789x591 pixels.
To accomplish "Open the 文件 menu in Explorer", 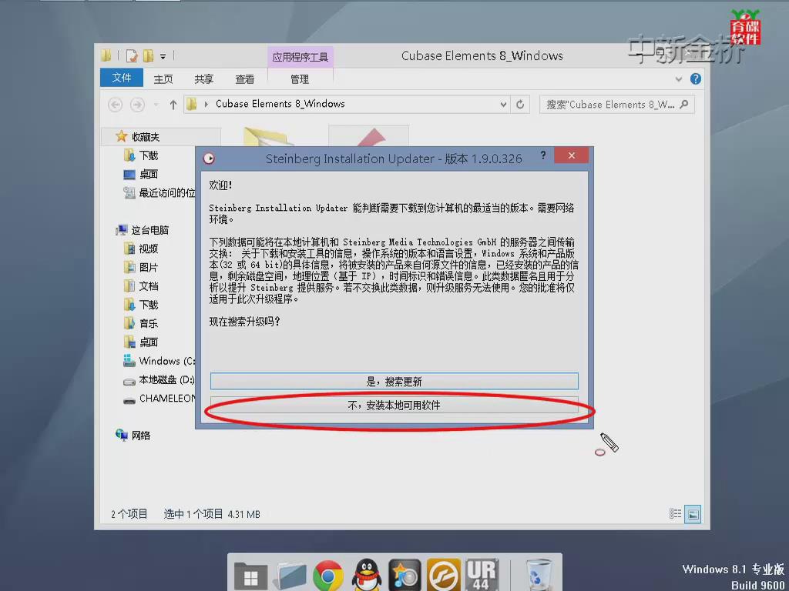I will [122, 78].
